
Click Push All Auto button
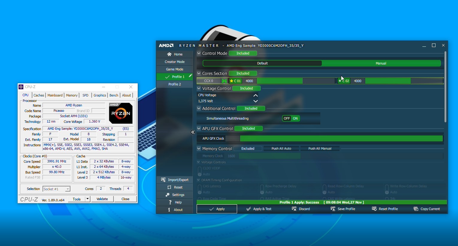[281, 149]
